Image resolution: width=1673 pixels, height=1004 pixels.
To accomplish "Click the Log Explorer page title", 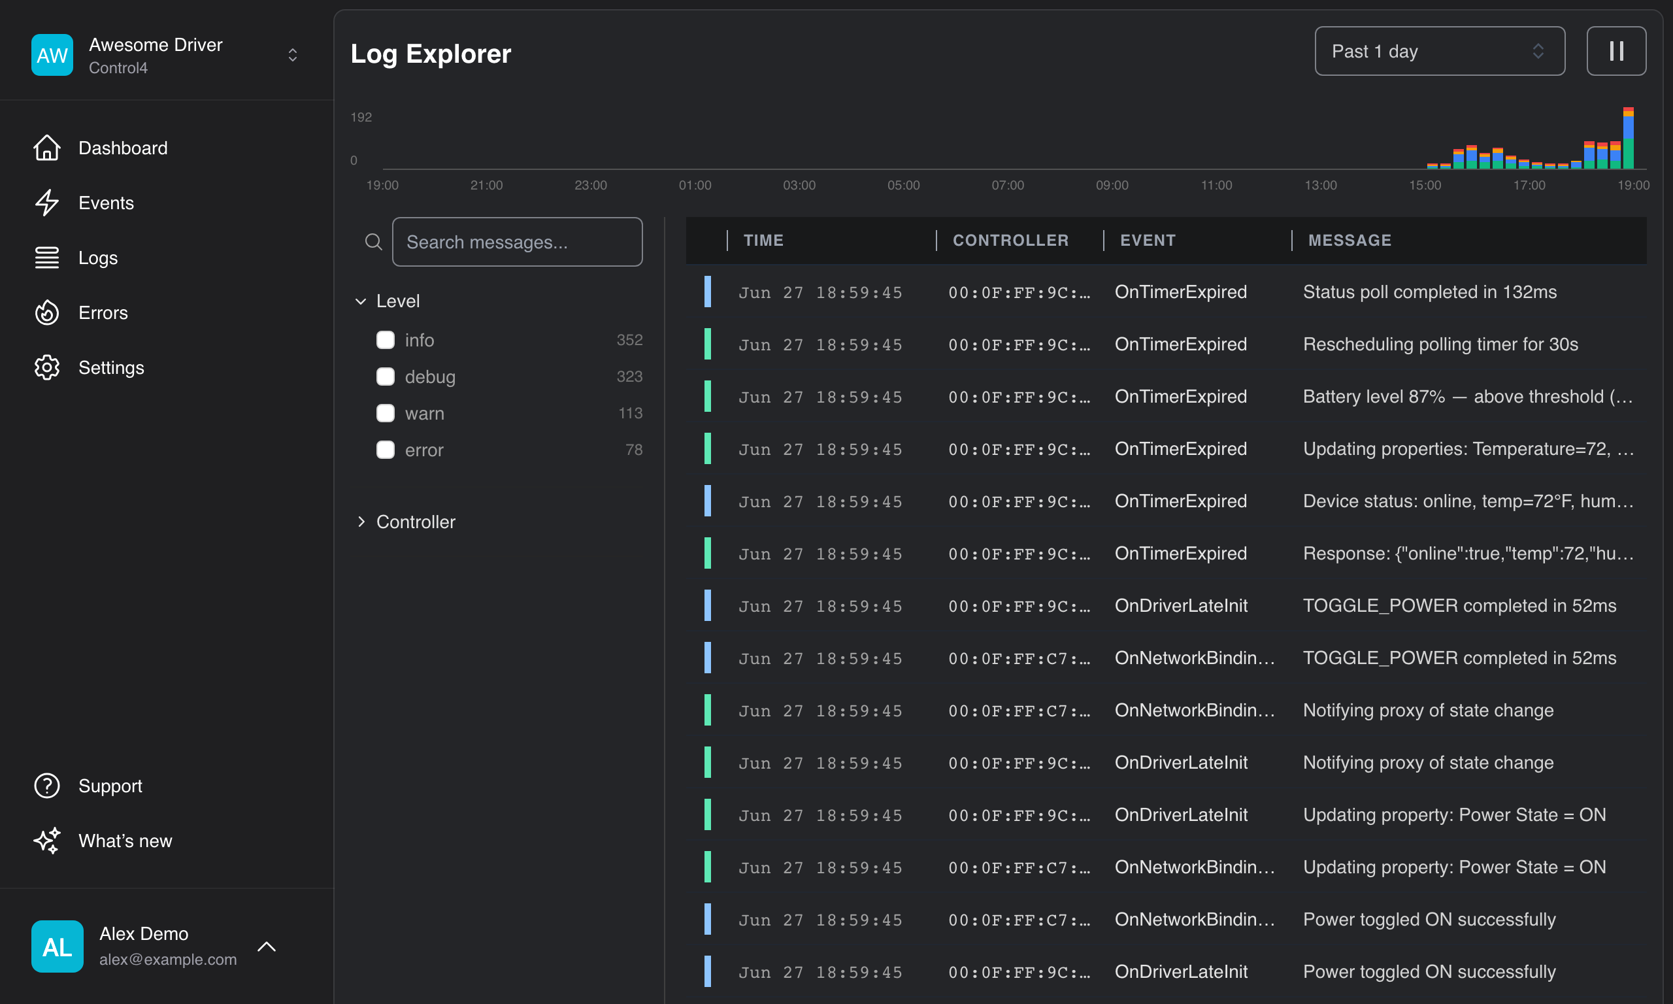I will (431, 54).
